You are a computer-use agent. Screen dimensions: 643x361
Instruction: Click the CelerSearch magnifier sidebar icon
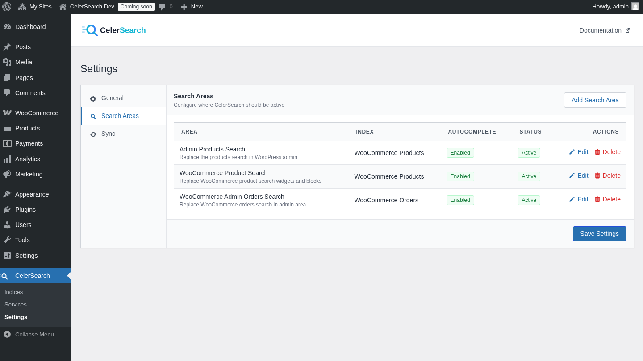[5, 276]
